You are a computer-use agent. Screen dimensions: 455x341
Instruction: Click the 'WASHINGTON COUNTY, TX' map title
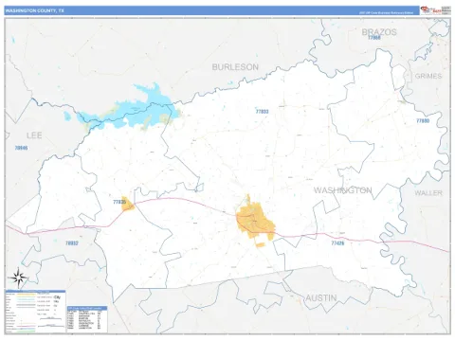tap(34, 10)
